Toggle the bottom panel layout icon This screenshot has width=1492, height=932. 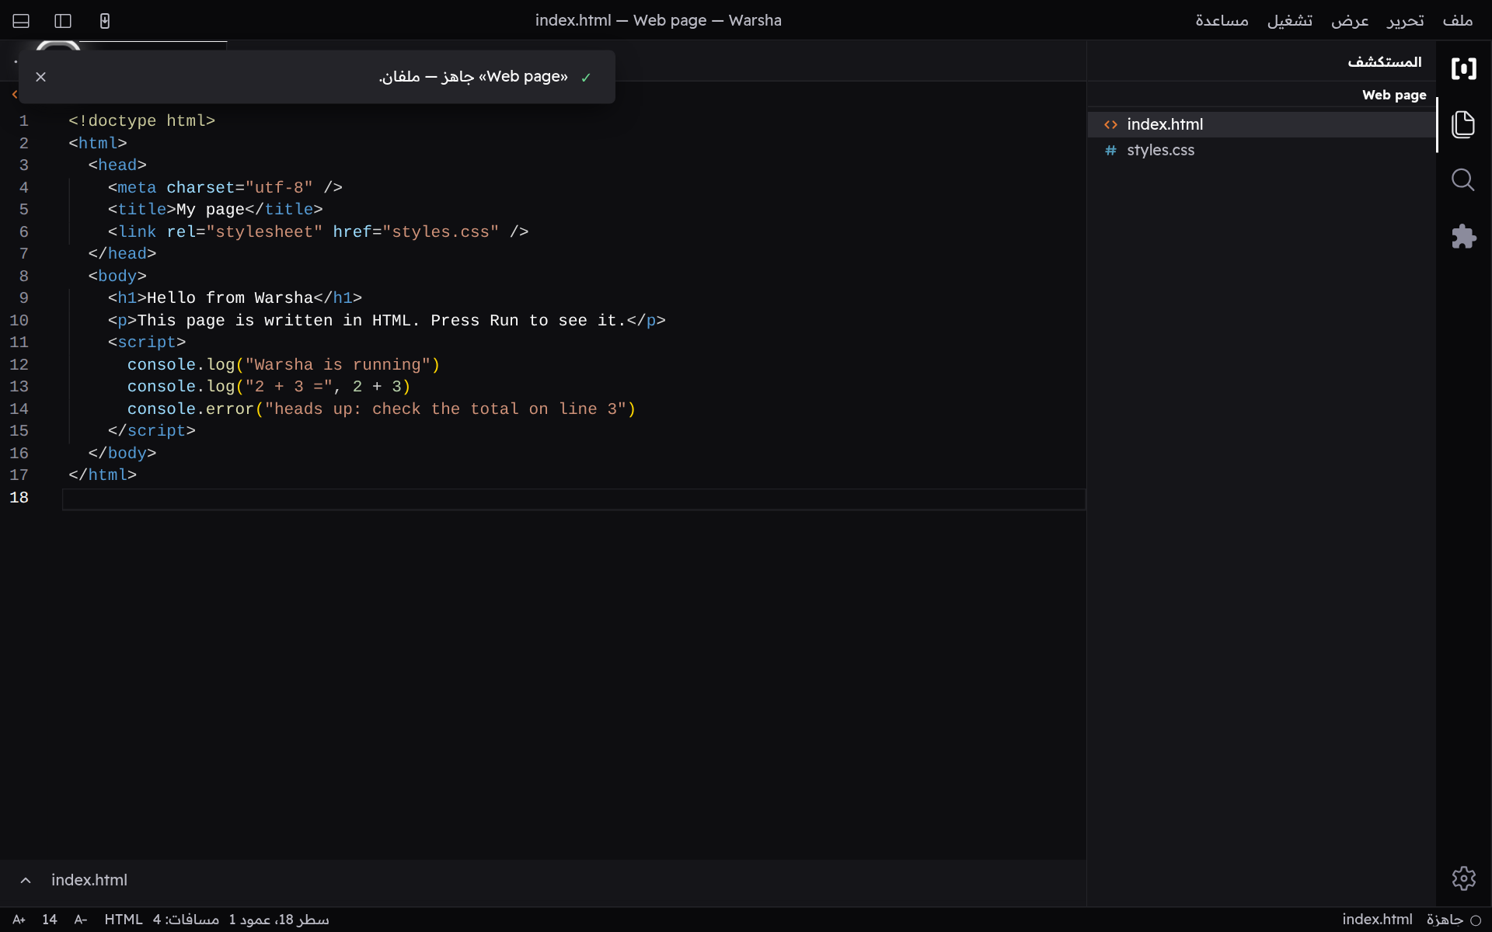click(x=21, y=21)
